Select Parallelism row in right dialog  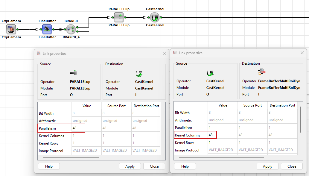pos(235,128)
